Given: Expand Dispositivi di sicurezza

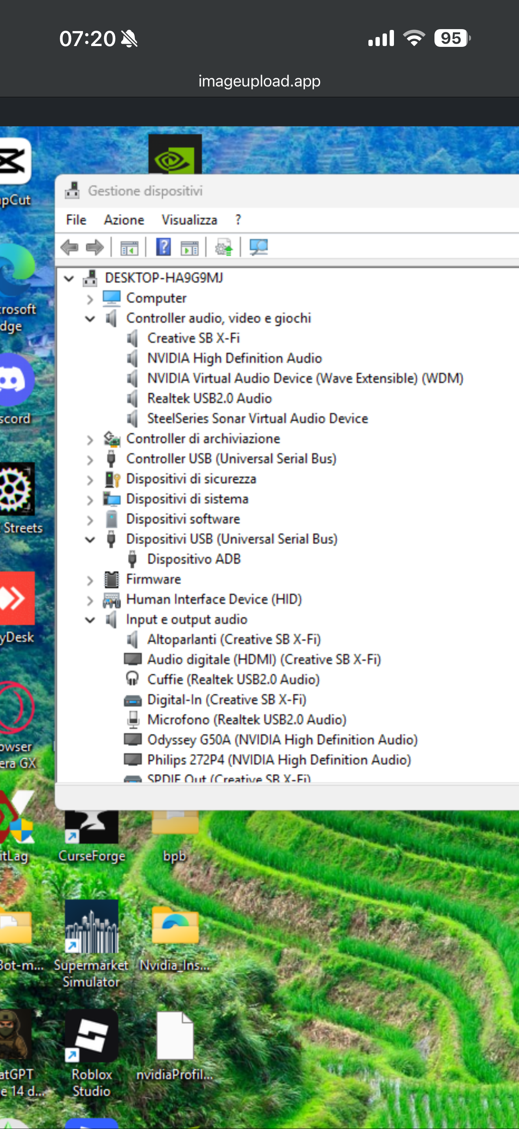Looking at the screenshot, I should pyautogui.click(x=90, y=480).
